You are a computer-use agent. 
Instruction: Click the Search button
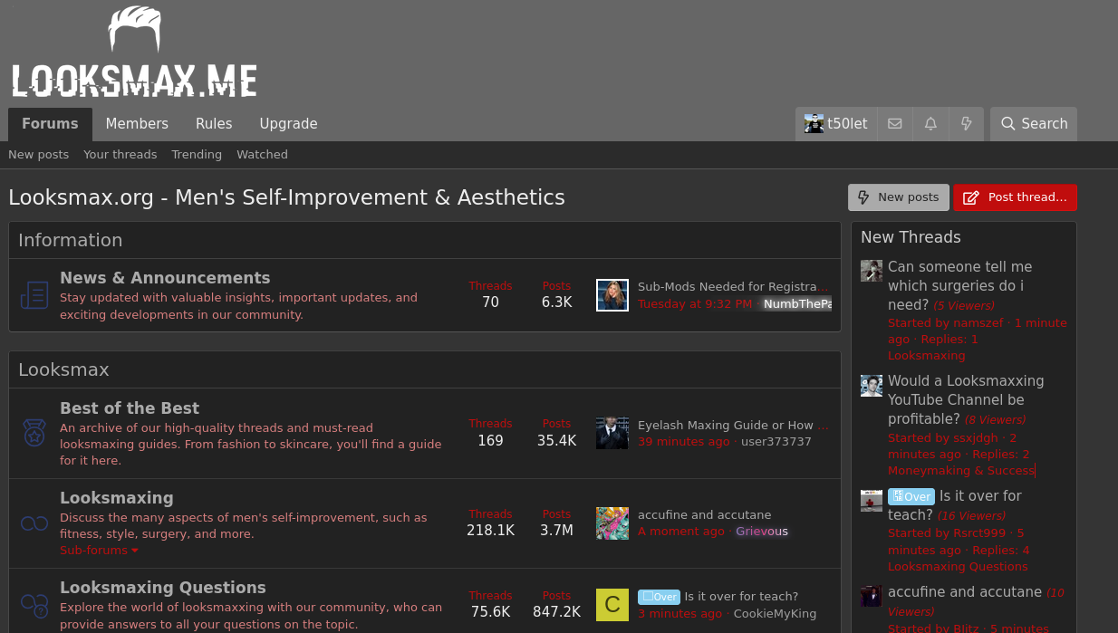(1034, 124)
